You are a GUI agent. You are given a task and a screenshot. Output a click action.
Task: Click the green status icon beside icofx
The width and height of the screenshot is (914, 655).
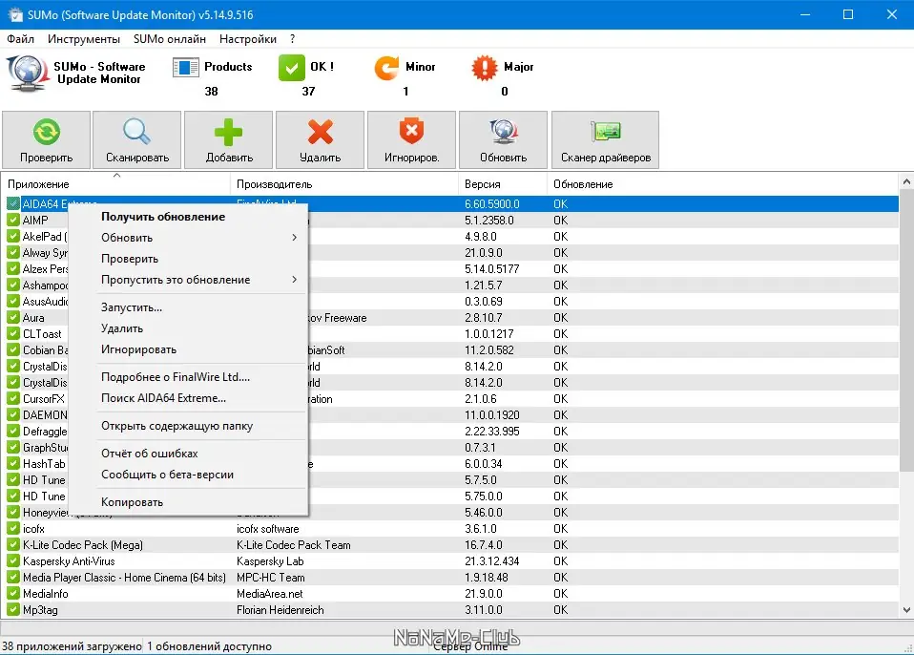(13, 528)
